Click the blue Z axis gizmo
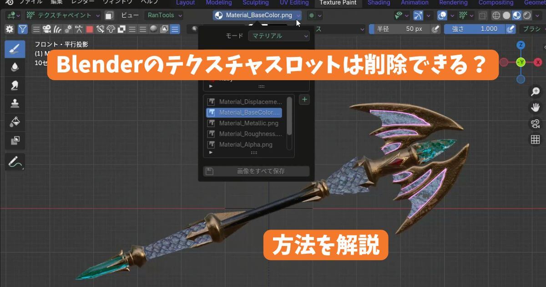 521,45
